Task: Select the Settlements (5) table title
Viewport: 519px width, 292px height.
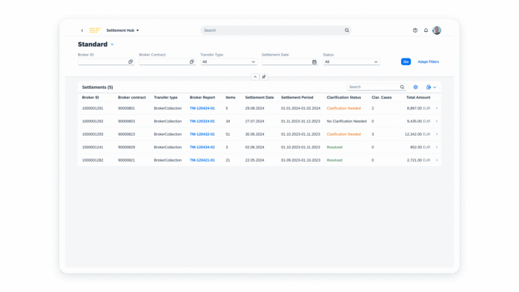Action: [97, 87]
